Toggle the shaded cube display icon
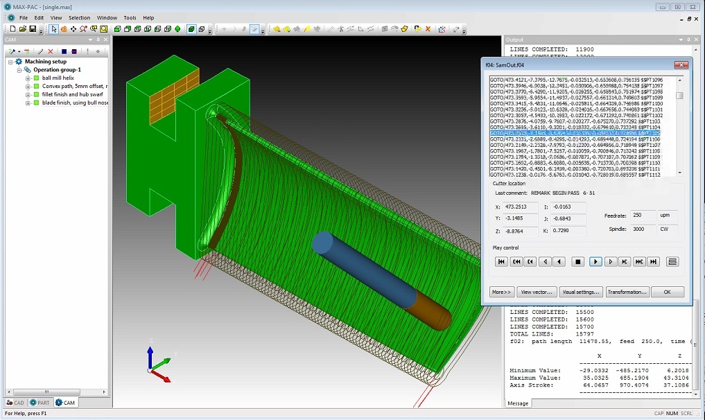Image resolution: width=705 pixels, height=420 pixels. coord(191,29)
